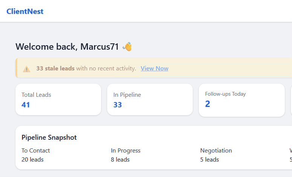Click the Welcome back, Marcus71 heading
This screenshot has width=292, height=177.
tap(67, 46)
